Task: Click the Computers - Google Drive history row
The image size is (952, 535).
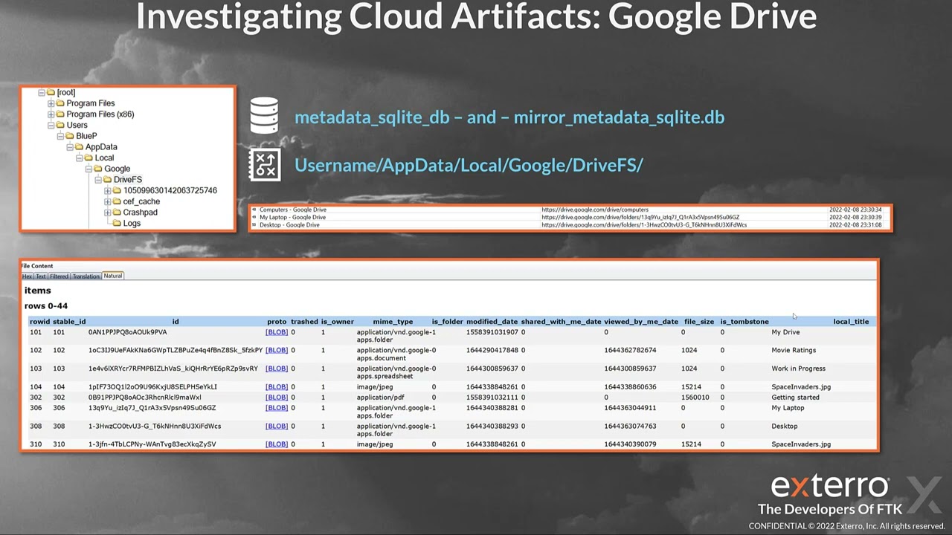Action: coord(570,210)
